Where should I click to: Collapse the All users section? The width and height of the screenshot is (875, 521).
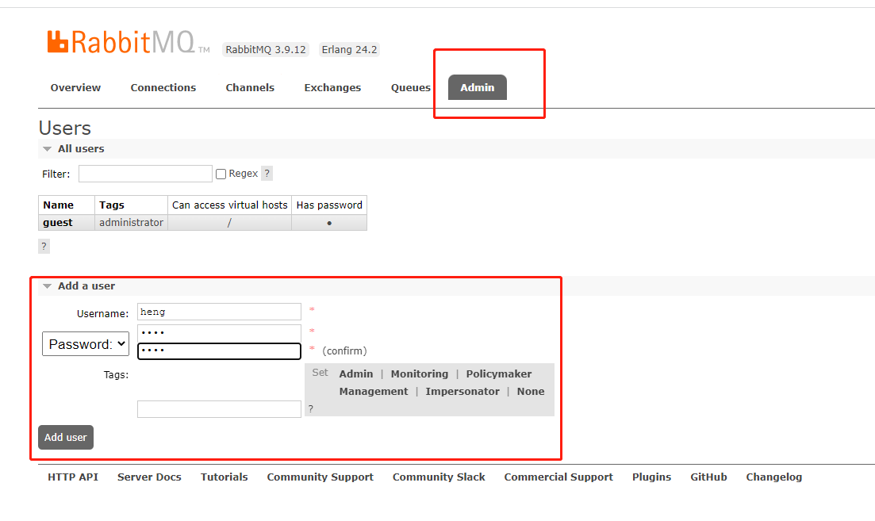[x=81, y=149]
